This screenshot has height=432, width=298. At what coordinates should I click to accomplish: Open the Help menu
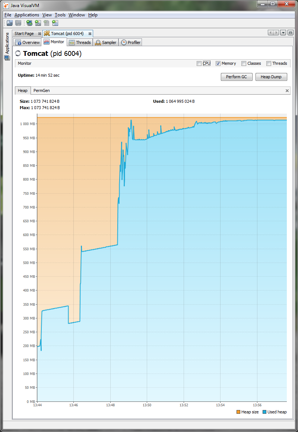pyautogui.click(x=93, y=15)
